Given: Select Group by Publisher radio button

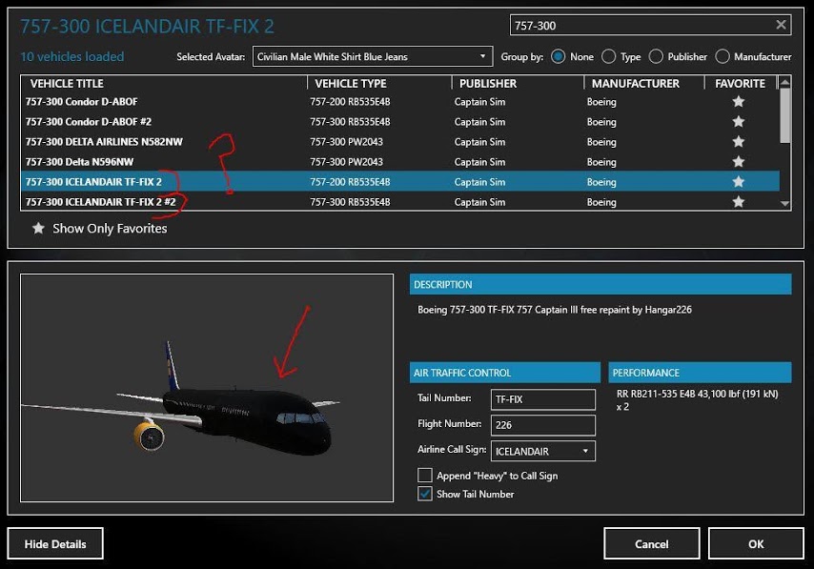Looking at the screenshot, I should click(x=657, y=57).
